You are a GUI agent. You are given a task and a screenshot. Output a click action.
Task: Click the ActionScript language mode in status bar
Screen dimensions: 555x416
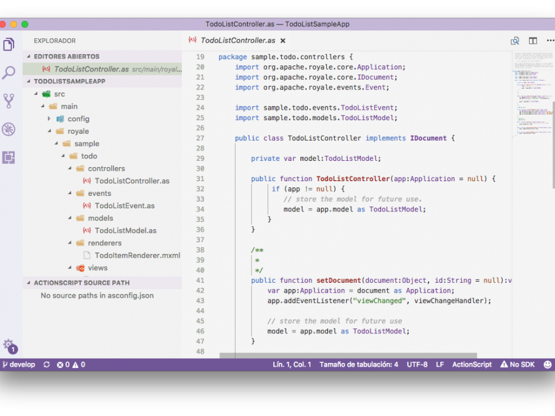[472, 364]
